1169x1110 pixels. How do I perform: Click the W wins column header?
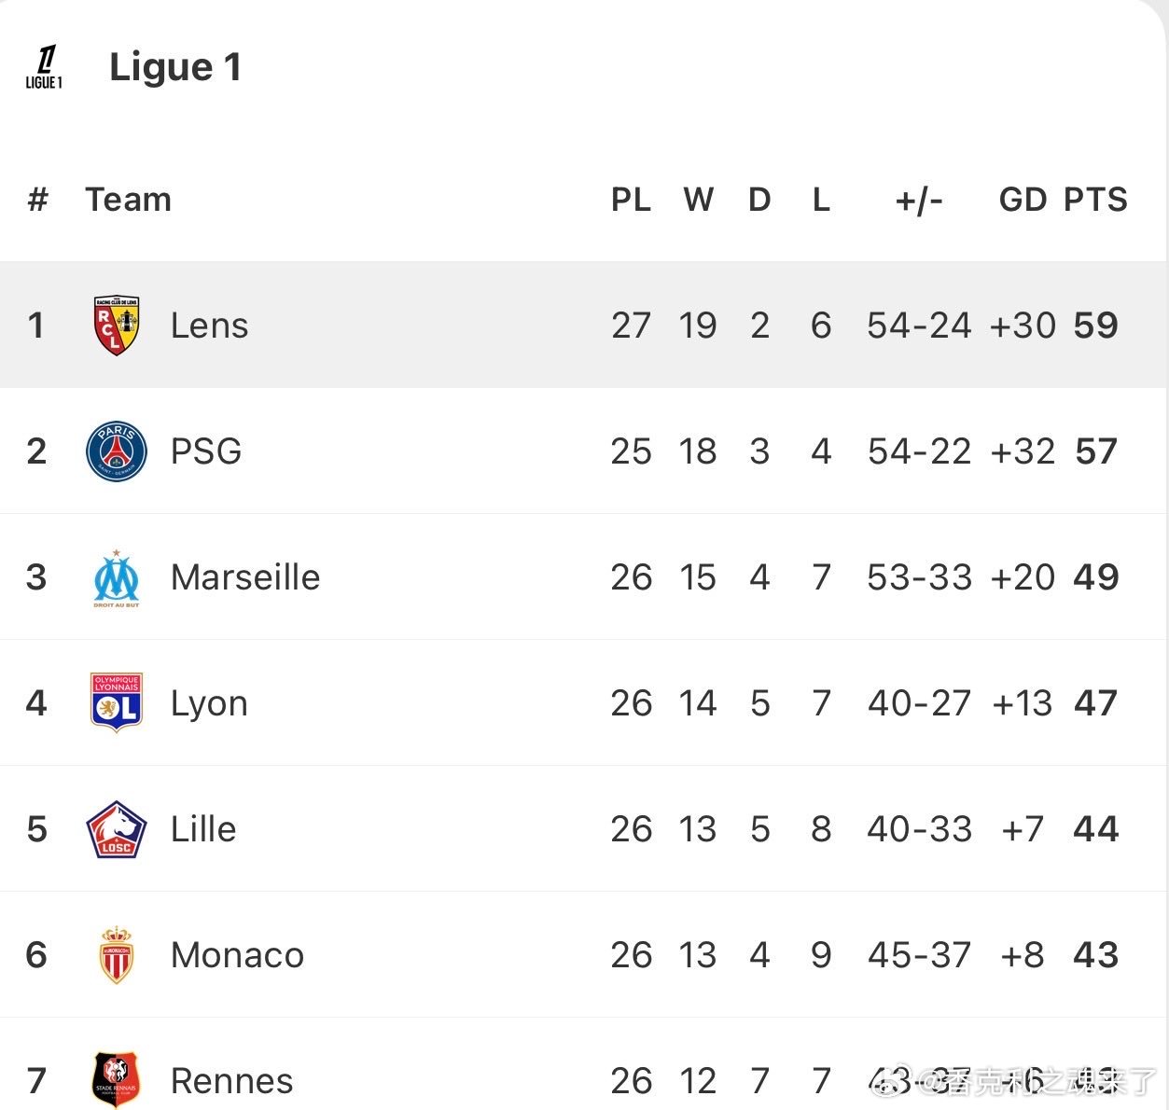pos(698,200)
